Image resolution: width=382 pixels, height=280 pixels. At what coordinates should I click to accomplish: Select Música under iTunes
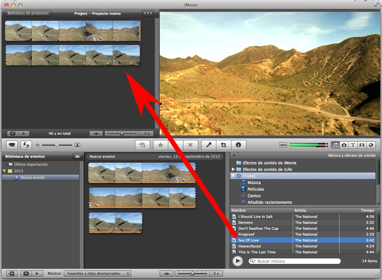point(254,182)
